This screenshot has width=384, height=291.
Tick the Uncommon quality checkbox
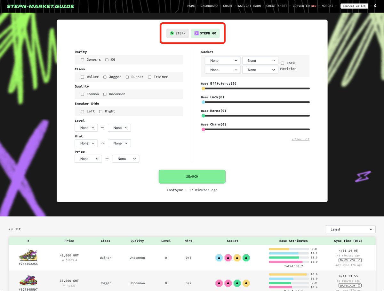point(105,94)
